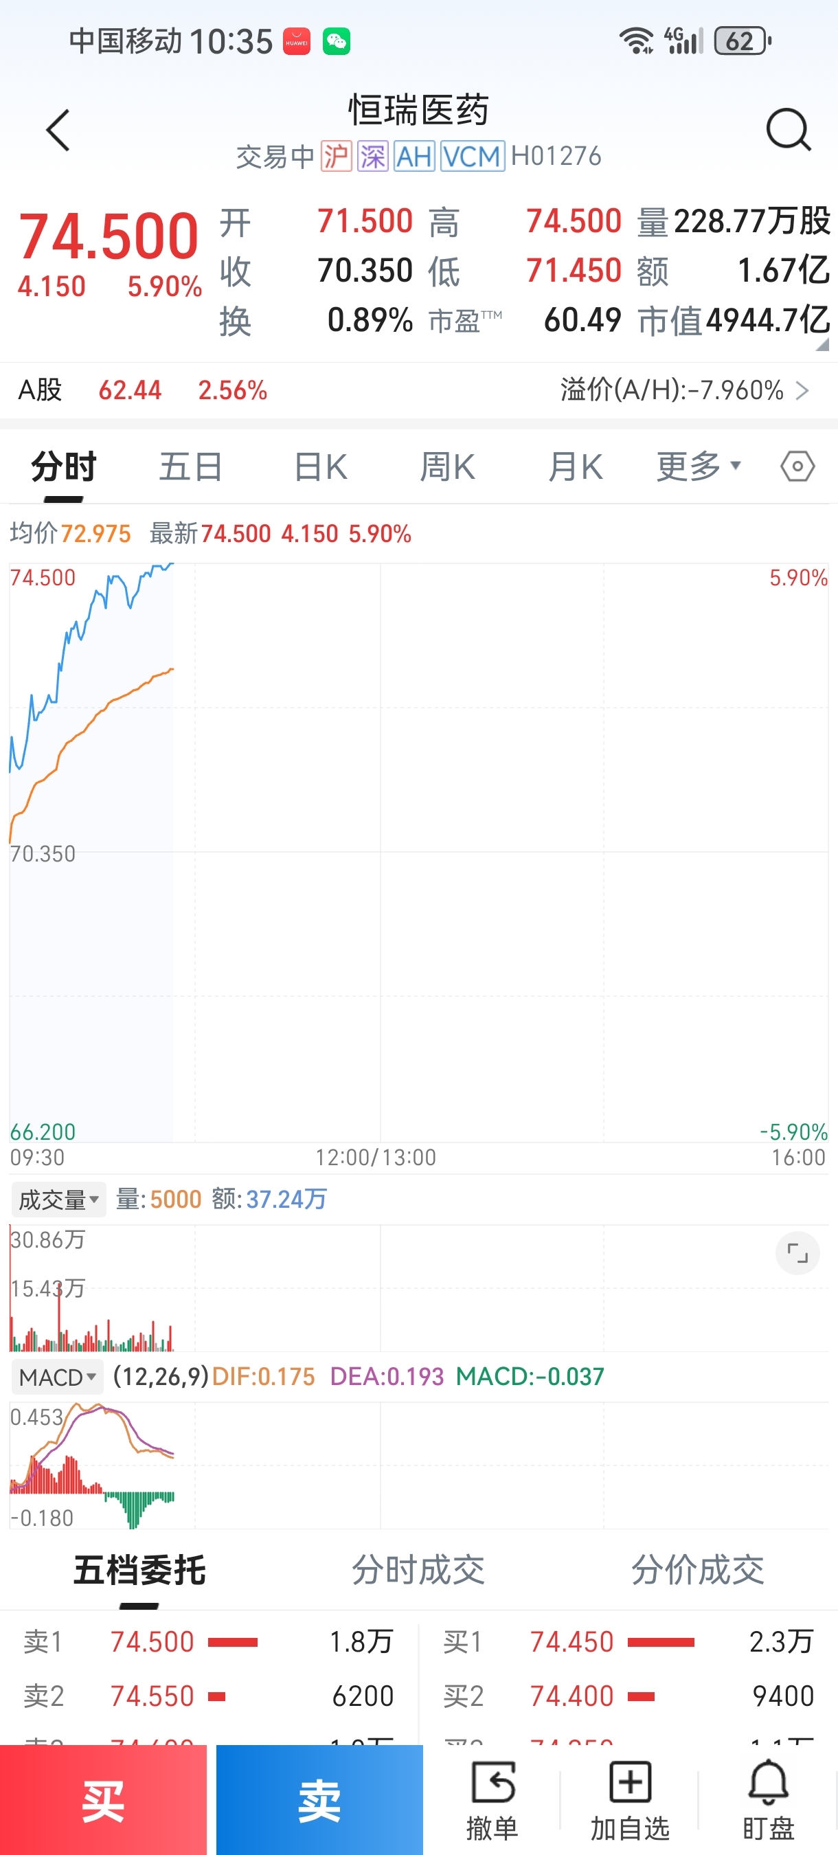Tap the back arrow icon
Image resolution: width=838 pixels, height=1855 pixels.
coord(58,131)
